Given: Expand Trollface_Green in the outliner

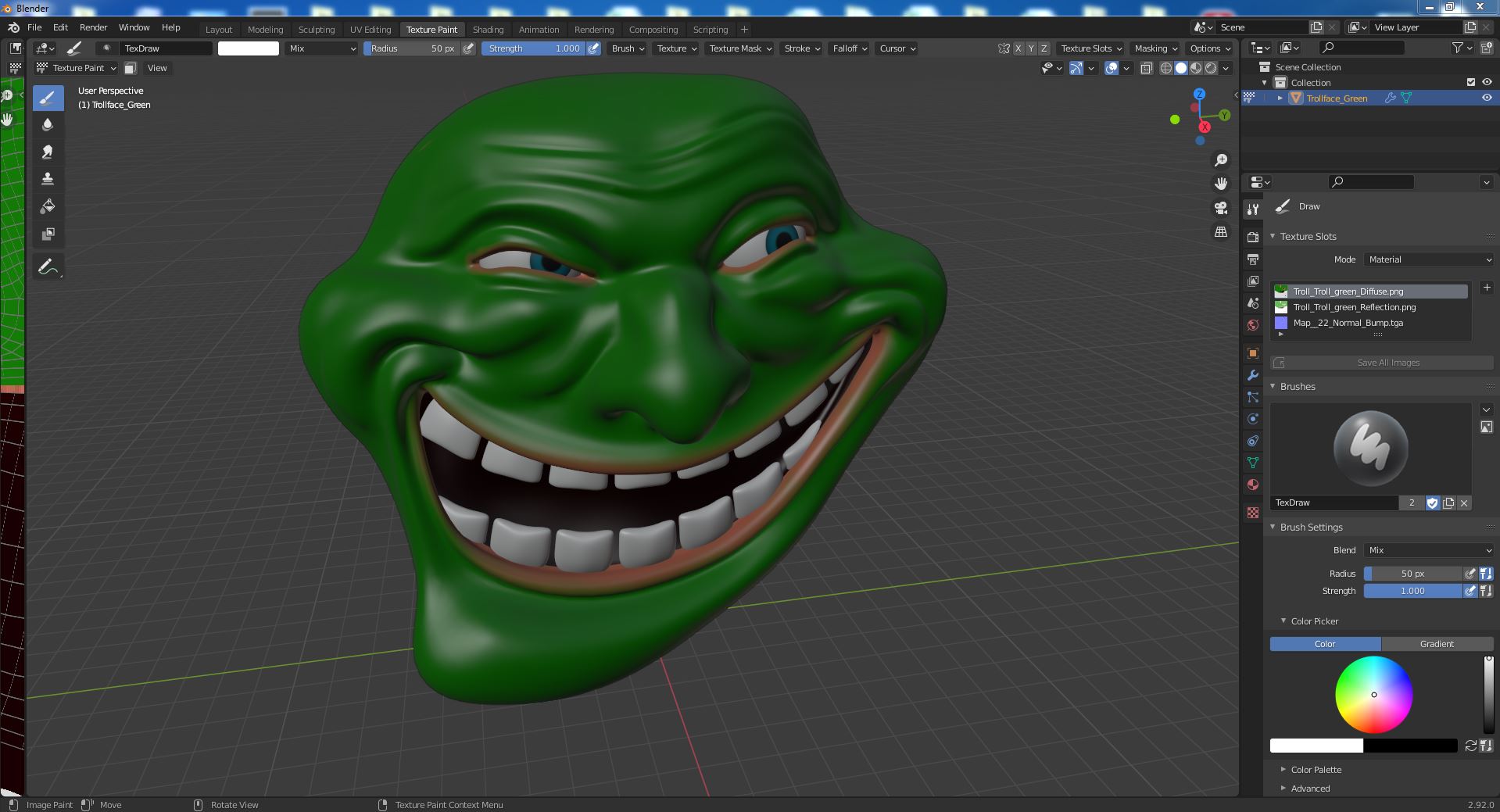Looking at the screenshot, I should point(1280,98).
